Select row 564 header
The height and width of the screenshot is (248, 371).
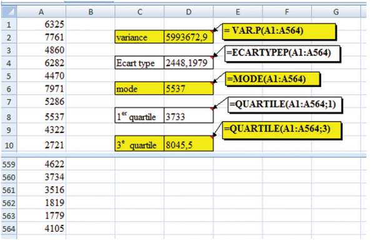pyautogui.click(x=9, y=229)
